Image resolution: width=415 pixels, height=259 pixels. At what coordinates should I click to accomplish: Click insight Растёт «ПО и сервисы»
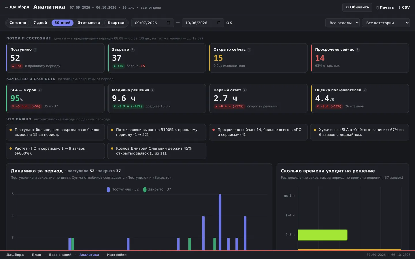(55, 151)
